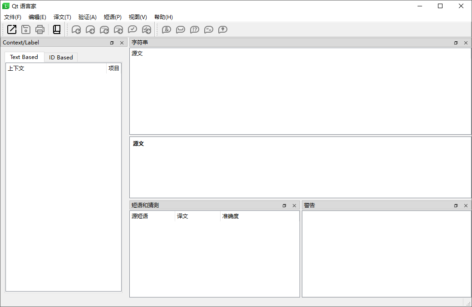The height and width of the screenshot is (307, 472).
Task: Close the 警告 dock panel
Action: pos(466,206)
